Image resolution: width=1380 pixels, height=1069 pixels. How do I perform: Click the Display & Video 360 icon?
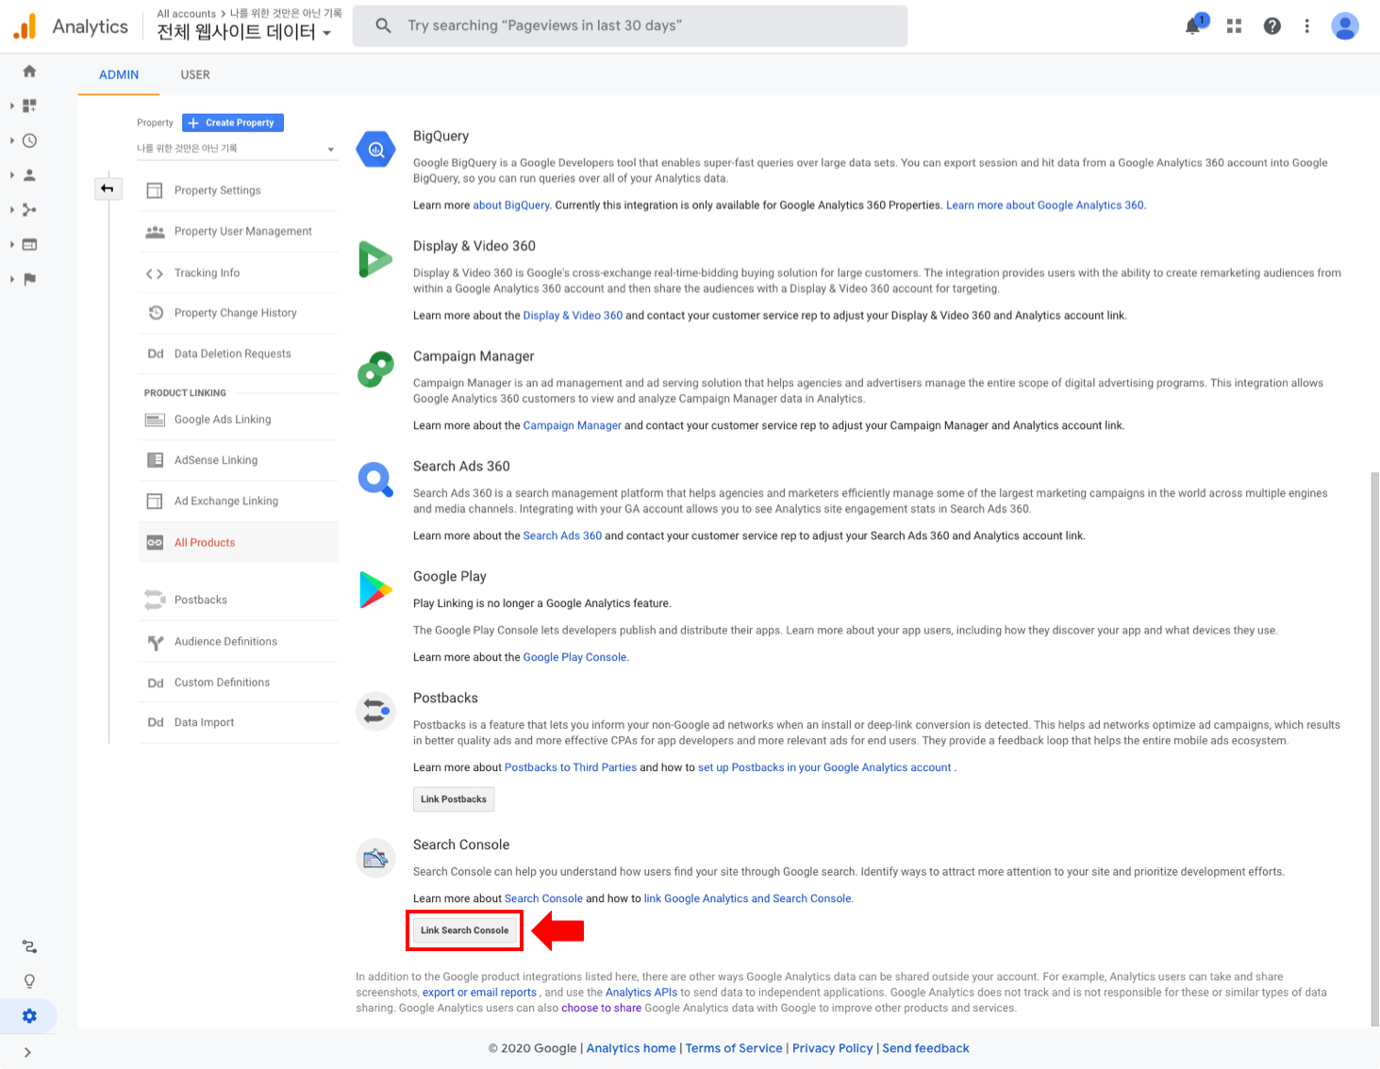(375, 259)
